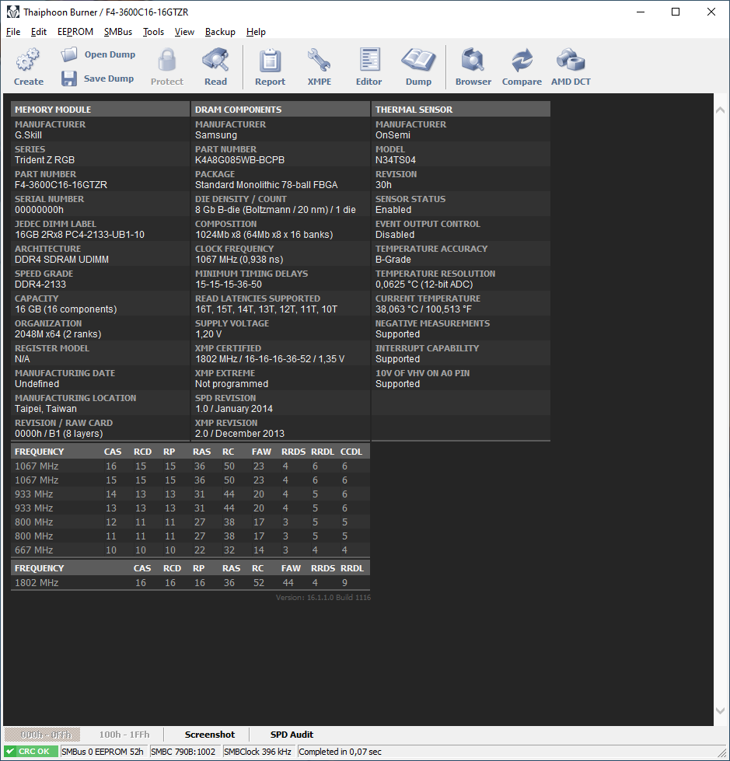This screenshot has height=761, width=730.
Task: Click the scrollbar down arrow
Action: [721, 710]
